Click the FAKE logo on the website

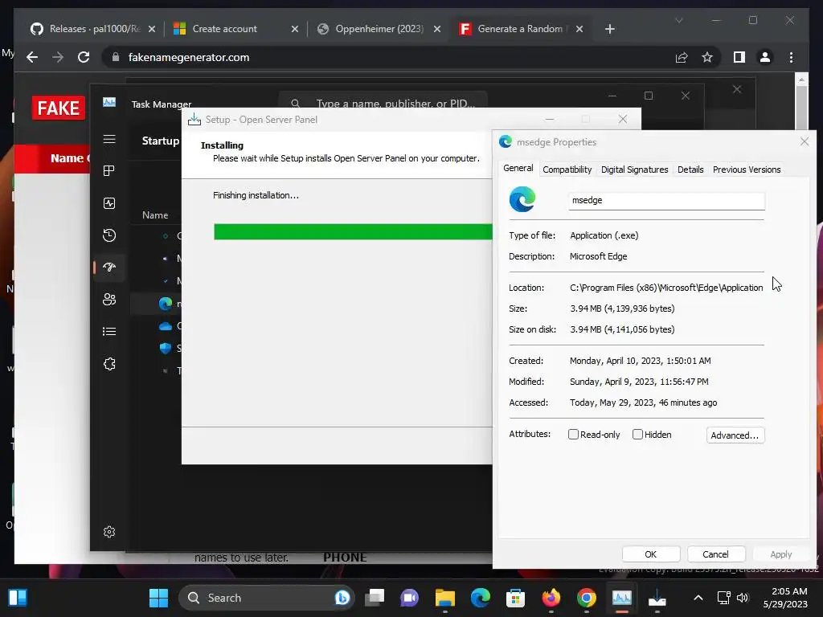click(x=58, y=108)
